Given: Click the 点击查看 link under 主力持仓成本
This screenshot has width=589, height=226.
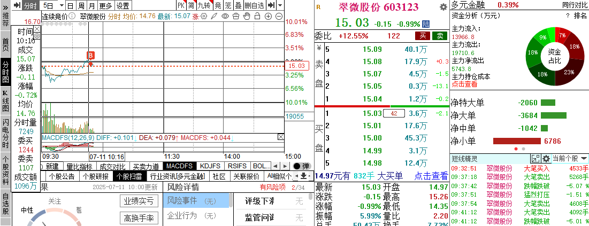Looking at the screenshot, I should coord(464,84).
